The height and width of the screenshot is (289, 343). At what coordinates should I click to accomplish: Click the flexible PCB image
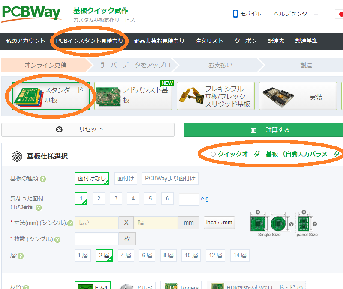tap(191, 95)
